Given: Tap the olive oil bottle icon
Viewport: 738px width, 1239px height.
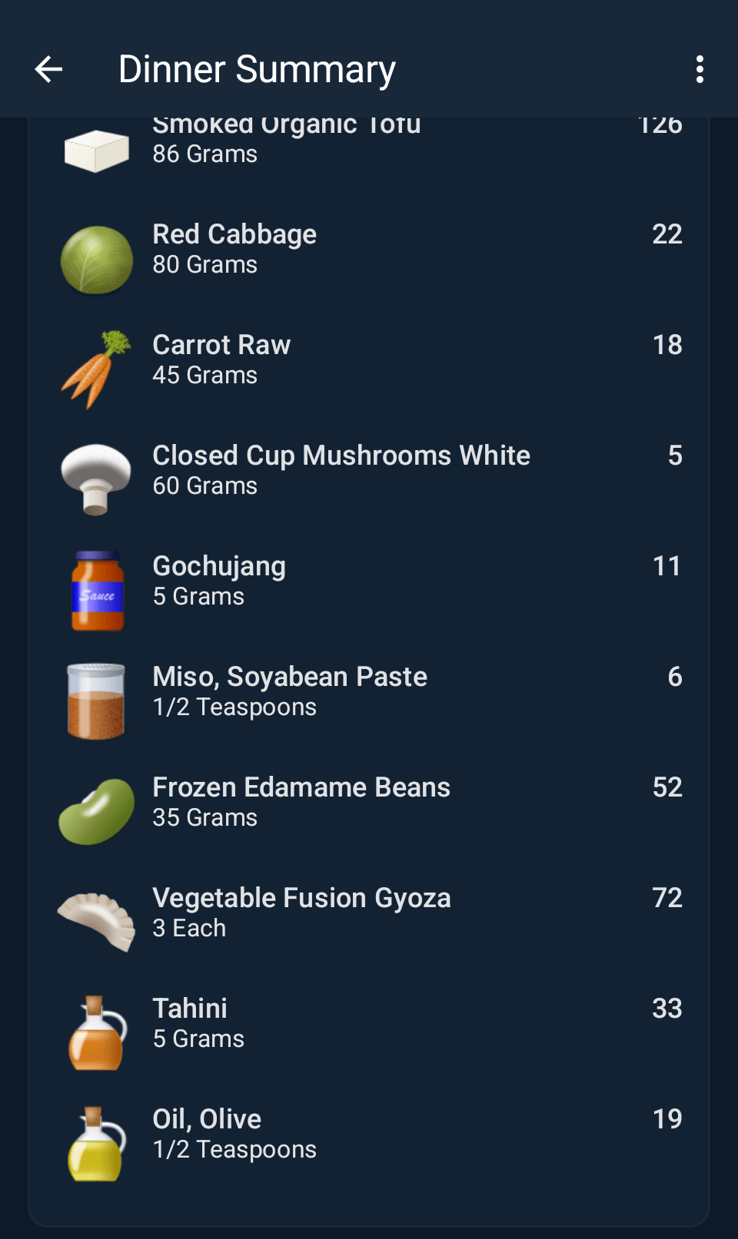Looking at the screenshot, I should coord(96,1143).
